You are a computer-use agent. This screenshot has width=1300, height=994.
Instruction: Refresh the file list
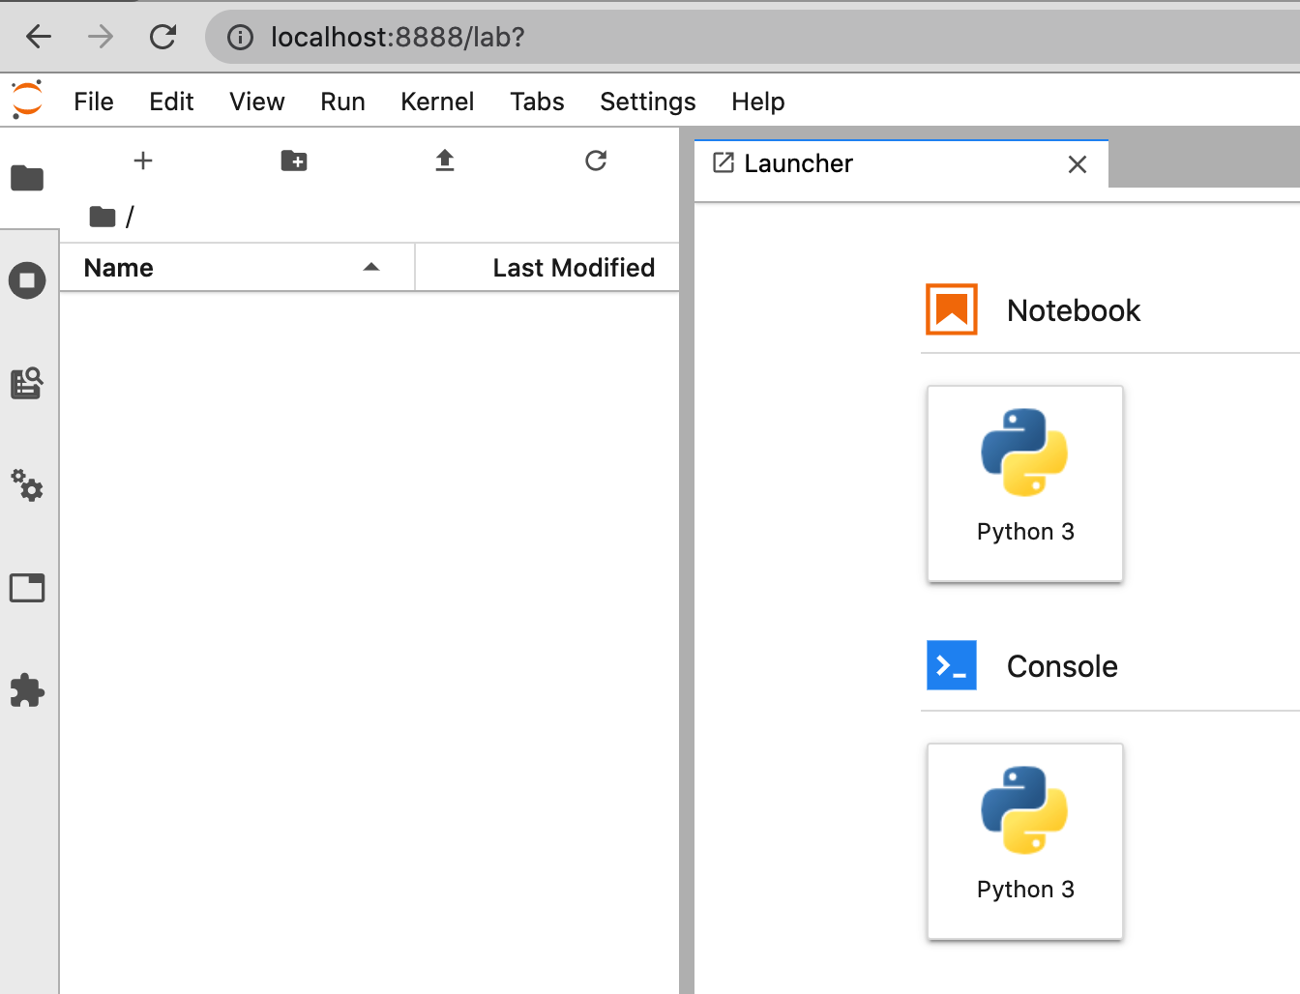pos(596,161)
